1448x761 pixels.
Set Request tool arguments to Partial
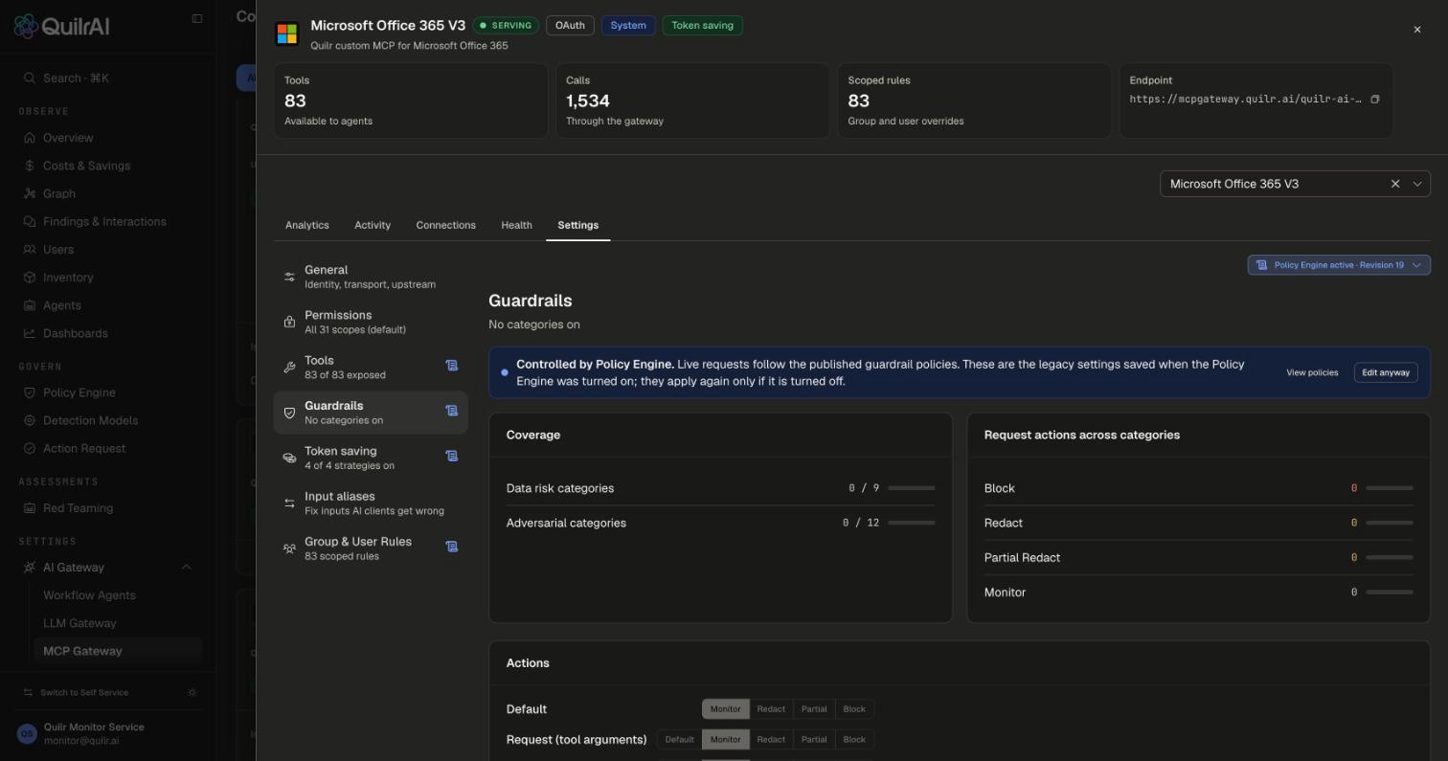[x=814, y=740]
